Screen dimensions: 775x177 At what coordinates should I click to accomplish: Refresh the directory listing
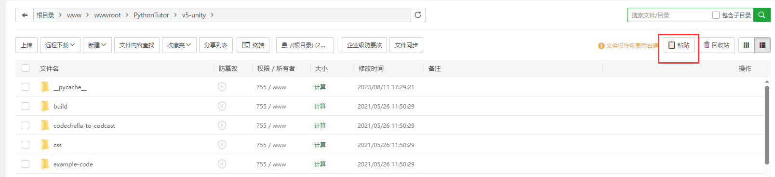[418, 15]
